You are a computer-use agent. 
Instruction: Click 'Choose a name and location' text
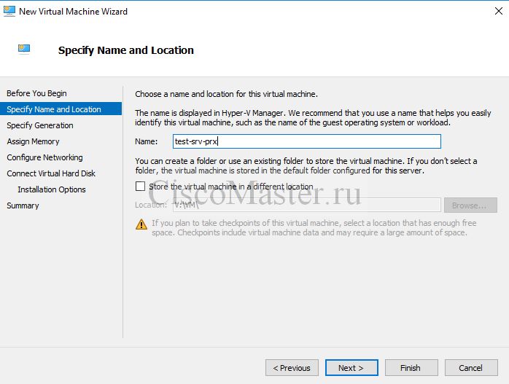pos(226,94)
